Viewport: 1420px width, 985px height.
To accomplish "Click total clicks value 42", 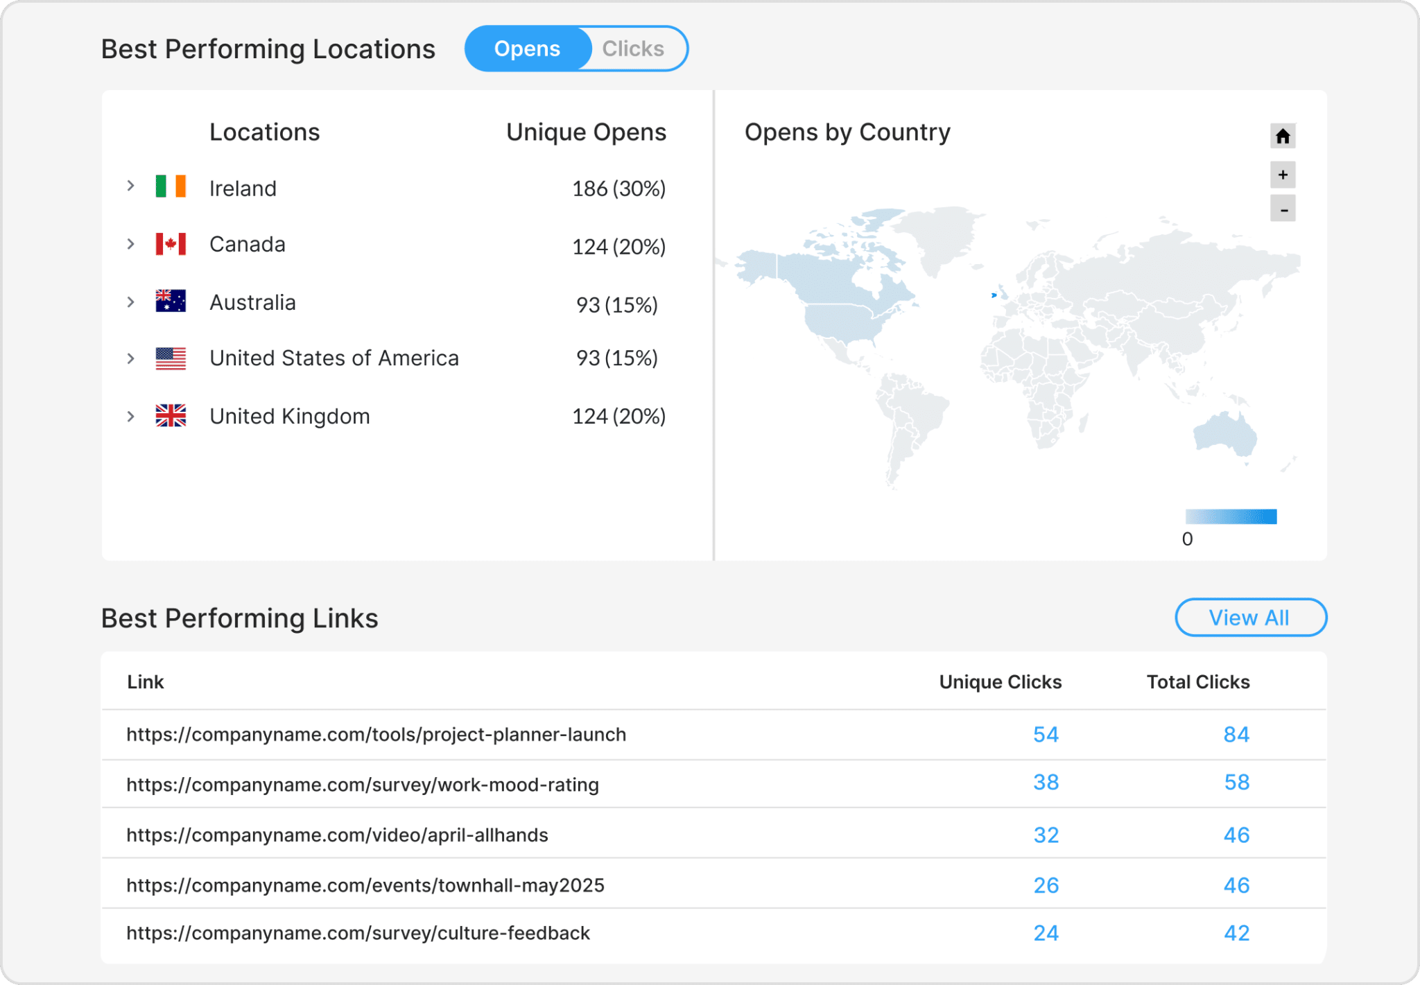I will click(x=1236, y=933).
